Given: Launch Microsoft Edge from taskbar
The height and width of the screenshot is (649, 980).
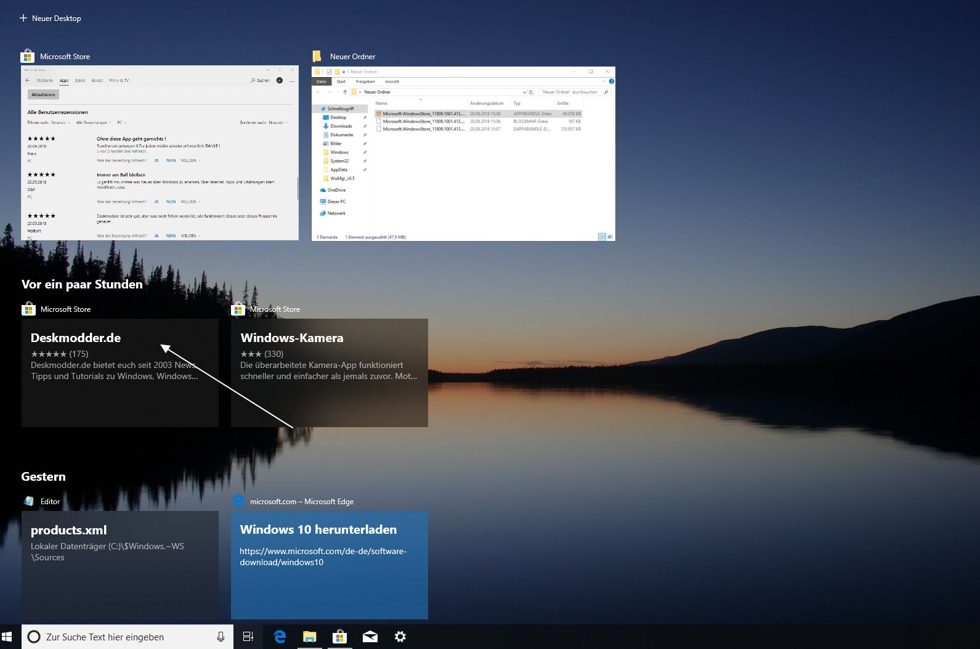Looking at the screenshot, I should click(280, 637).
